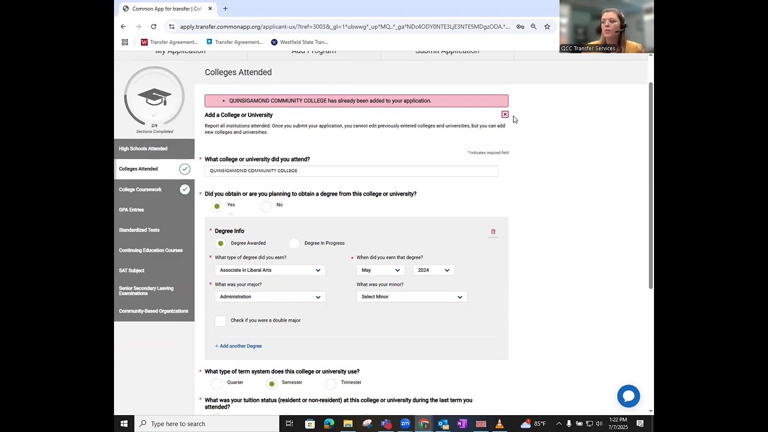The image size is (768, 432).
Task: Choose the Degree In Progress option
Action: 294,243
